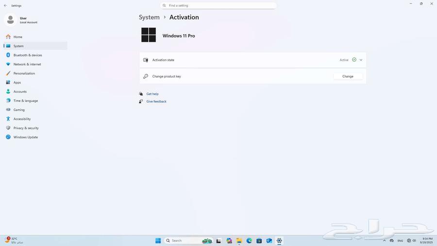Launch Microsoft Edge from taskbar
Viewport: 437px width, 246px height.
pyautogui.click(x=249, y=241)
